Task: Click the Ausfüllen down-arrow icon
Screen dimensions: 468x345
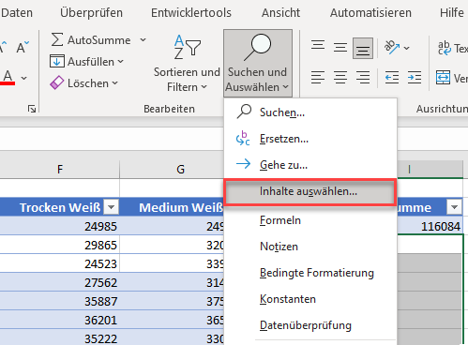Action: pos(57,61)
